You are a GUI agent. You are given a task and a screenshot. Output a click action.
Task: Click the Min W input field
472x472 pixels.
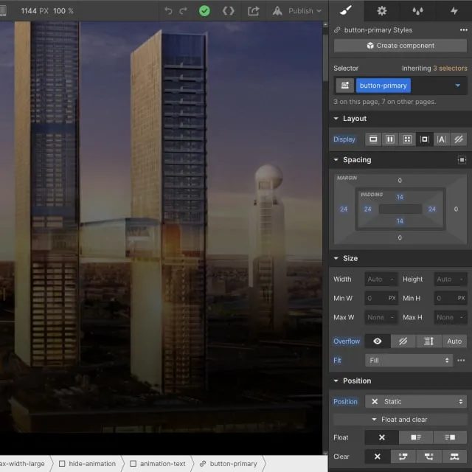tap(381, 298)
